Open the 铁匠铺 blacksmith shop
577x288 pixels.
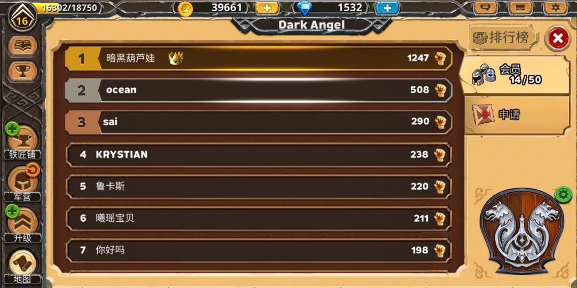coord(23,141)
